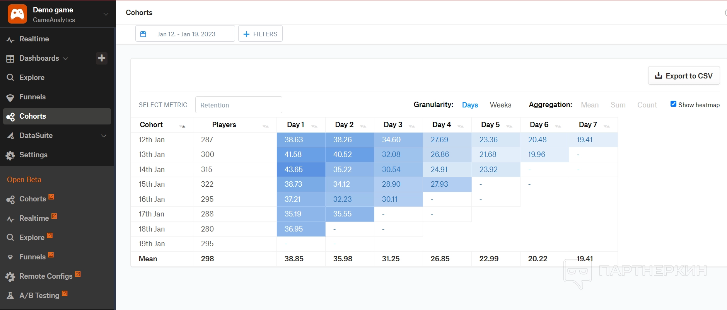
Task: Click the Explore magnifier icon in sidebar
Action: [10, 77]
